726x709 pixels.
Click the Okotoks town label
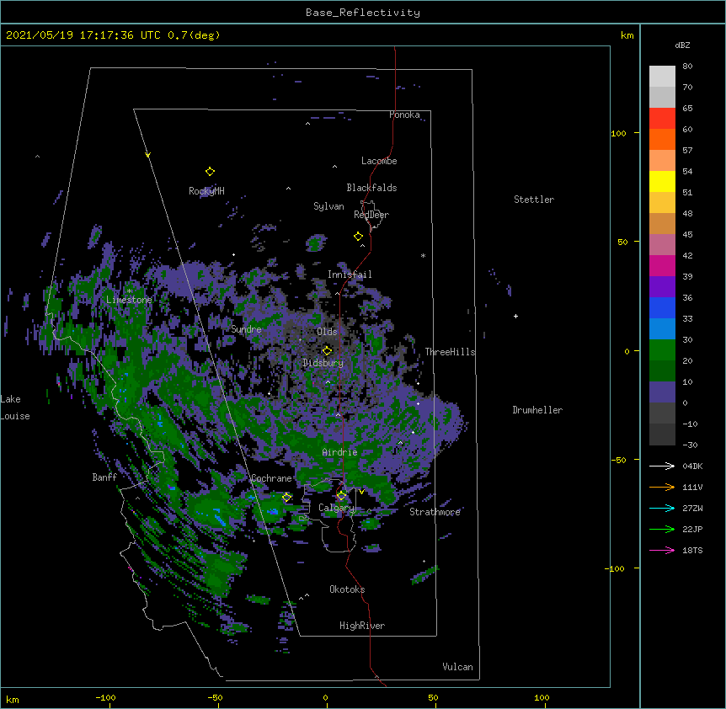(x=347, y=589)
